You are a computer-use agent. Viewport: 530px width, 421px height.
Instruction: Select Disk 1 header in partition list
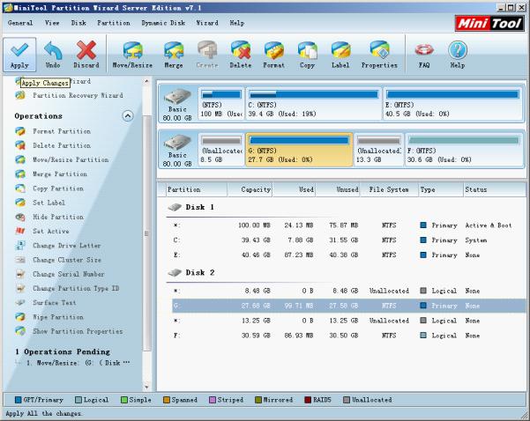pos(191,207)
